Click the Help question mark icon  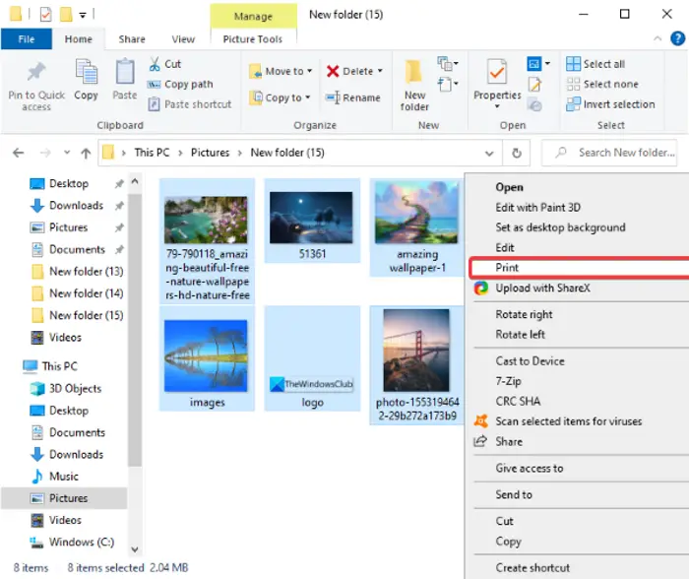677,38
